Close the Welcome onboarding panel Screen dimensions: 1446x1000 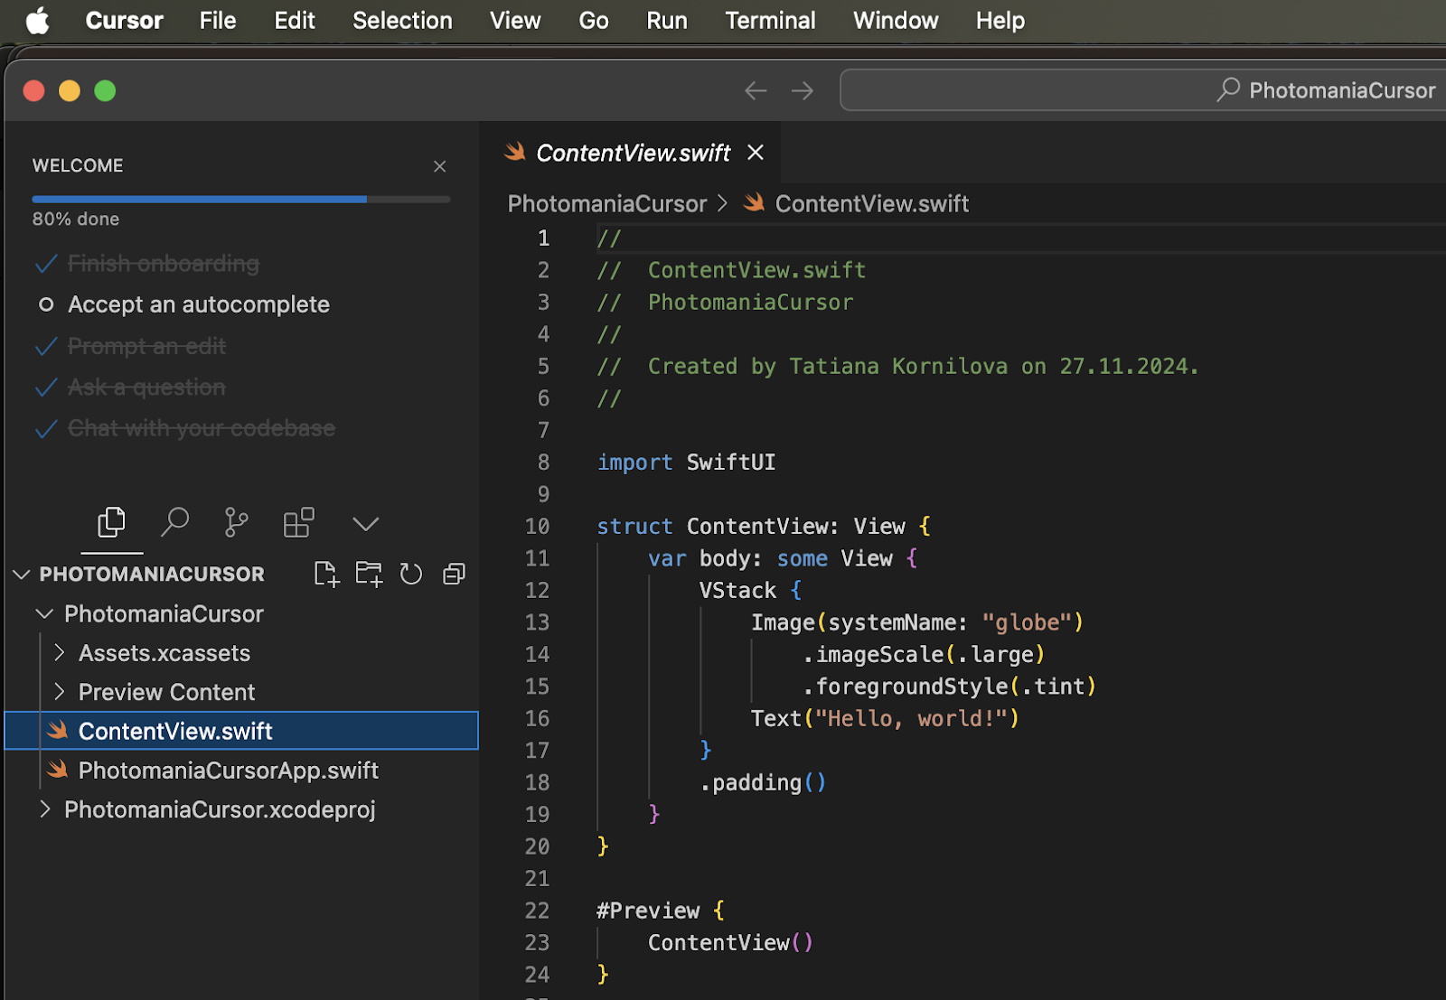(x=440, y=166)
